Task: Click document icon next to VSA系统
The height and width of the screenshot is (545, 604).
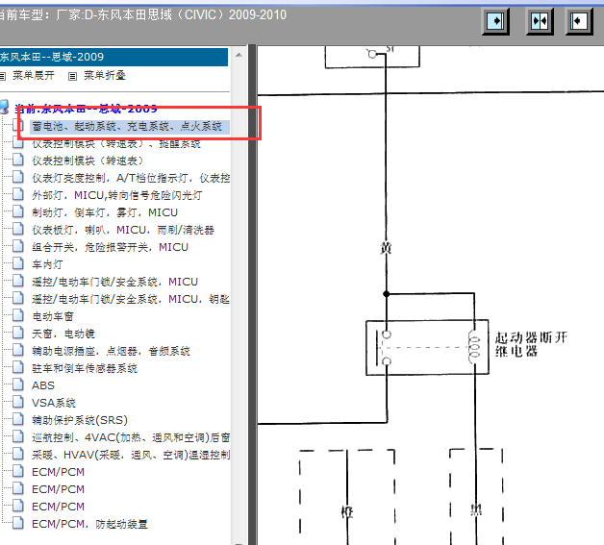Action: pos(17,402)
